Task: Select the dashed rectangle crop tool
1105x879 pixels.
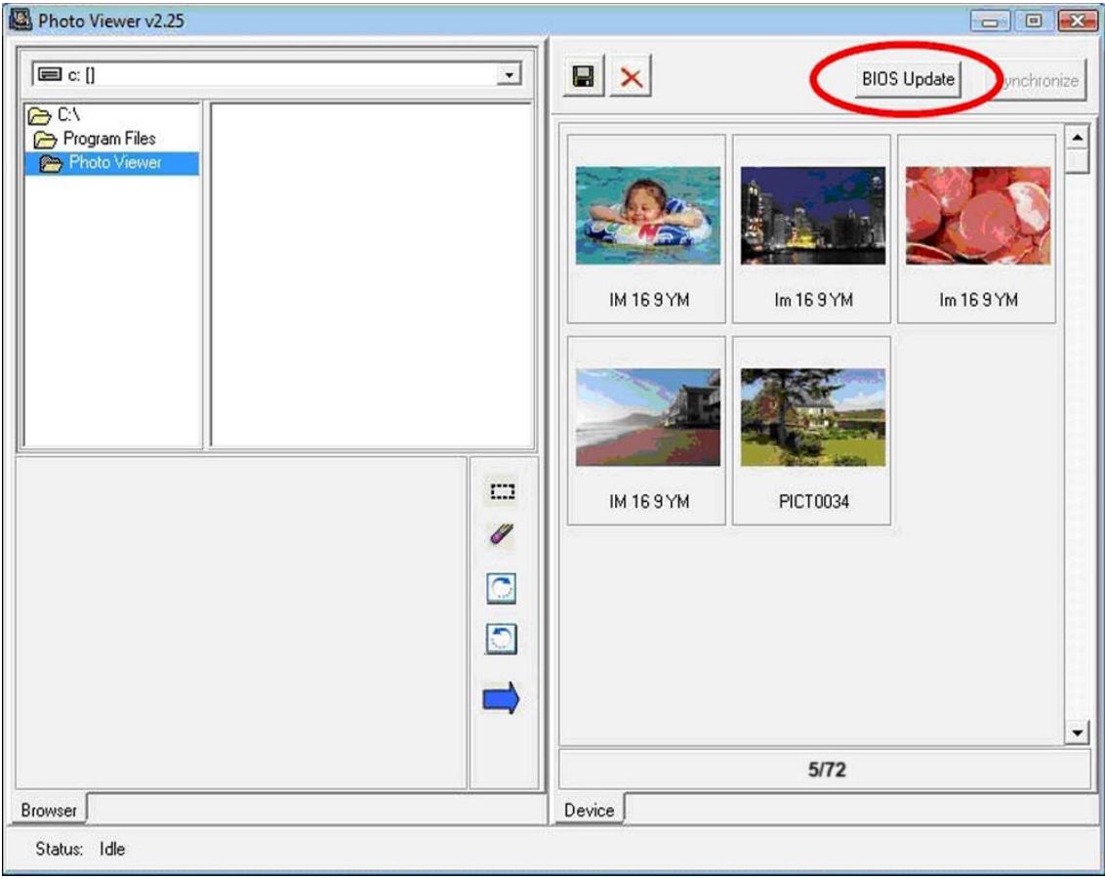Action: tap(503, 492)
